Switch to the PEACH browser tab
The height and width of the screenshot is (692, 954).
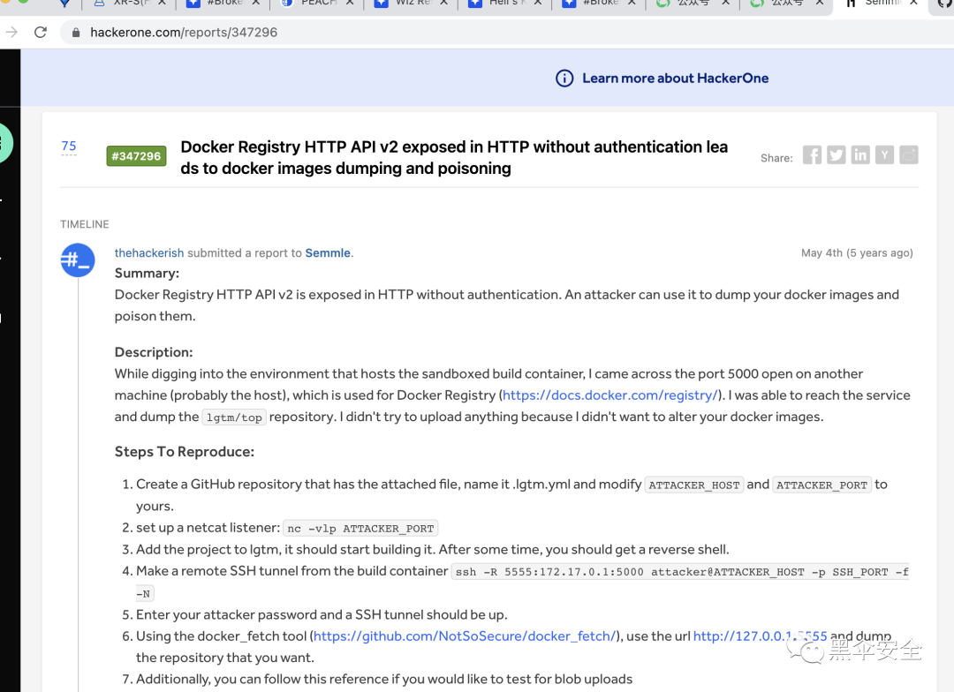pyautogui.click(x=318, y=4)
